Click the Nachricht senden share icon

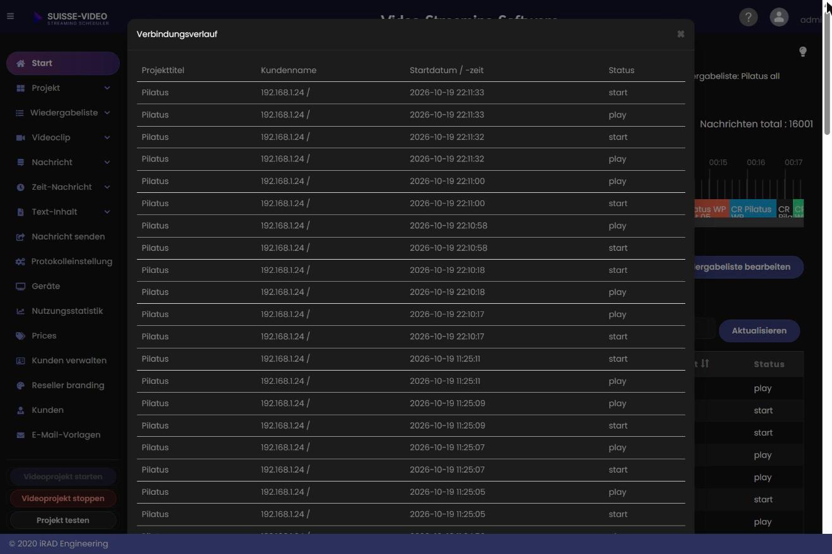pos(20,237)
